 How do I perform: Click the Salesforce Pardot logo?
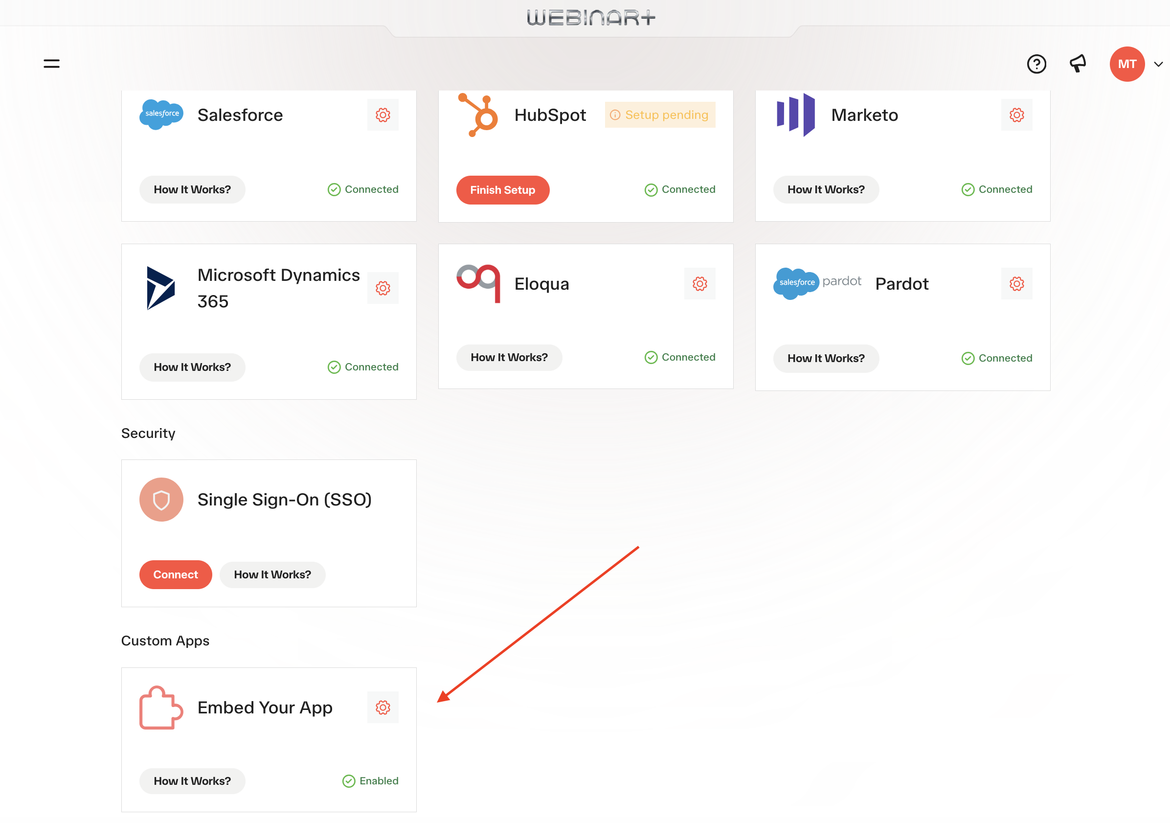tap(817, 283)
